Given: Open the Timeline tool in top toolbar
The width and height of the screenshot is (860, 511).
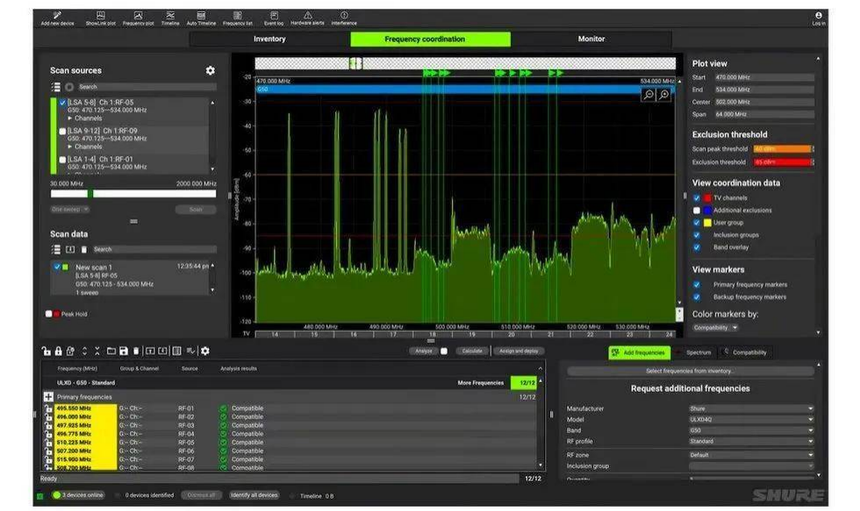Looking at the screenshot, I should click(x=170, y=18).
